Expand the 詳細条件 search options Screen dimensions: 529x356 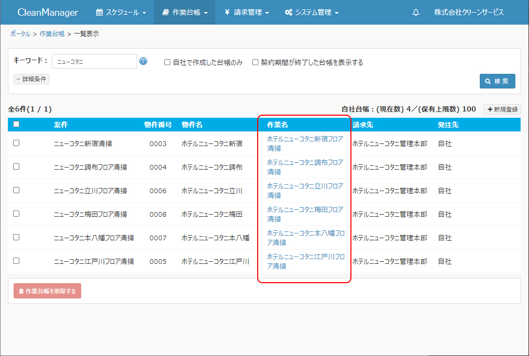coord(31,79)
